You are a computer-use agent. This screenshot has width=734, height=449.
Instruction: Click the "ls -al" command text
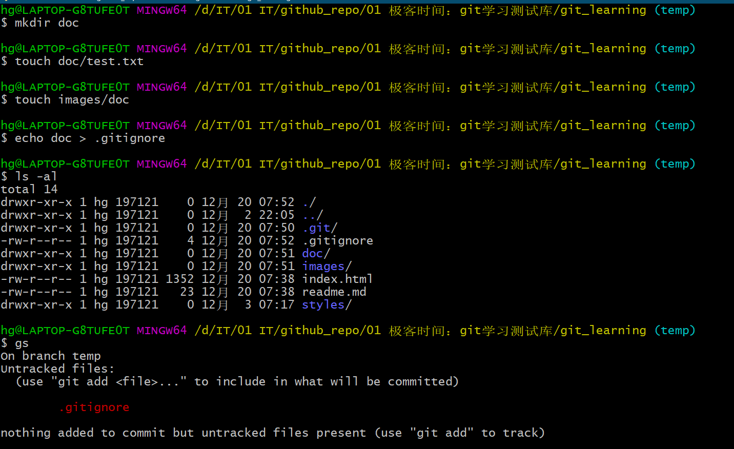[36, 176]
